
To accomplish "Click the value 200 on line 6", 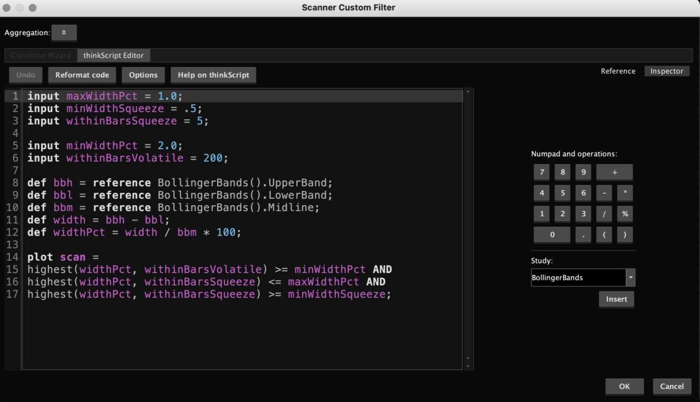I will point(213,158).
